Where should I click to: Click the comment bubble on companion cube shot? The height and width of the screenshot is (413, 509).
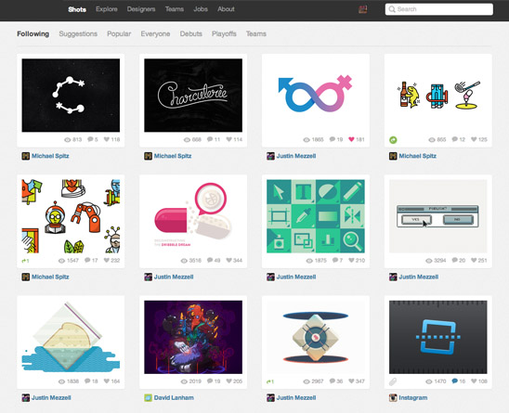(333, 381)
